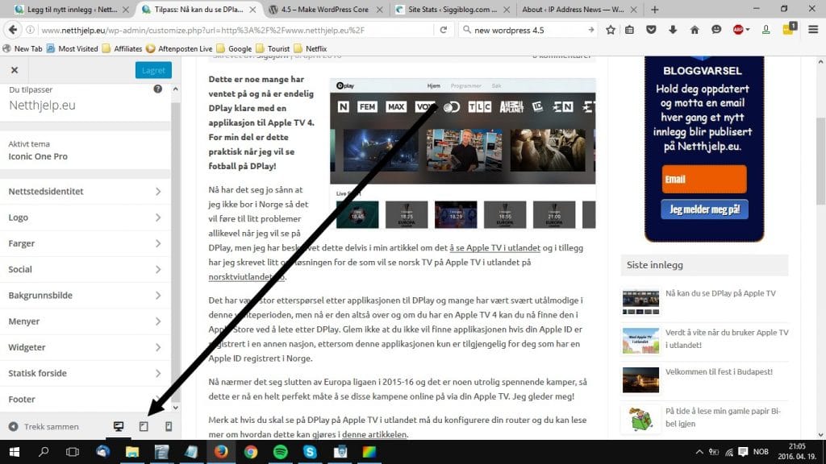Viewport: 826px width, 464px height.
Task: Collapse sidebar using Trekk sammen
Action: [44, 427]
